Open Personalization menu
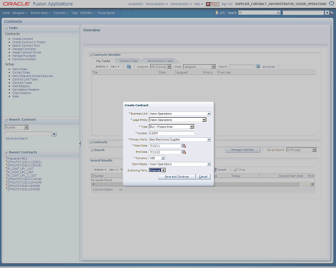Viewport: 336px width, 268px height. coord(157,4)
